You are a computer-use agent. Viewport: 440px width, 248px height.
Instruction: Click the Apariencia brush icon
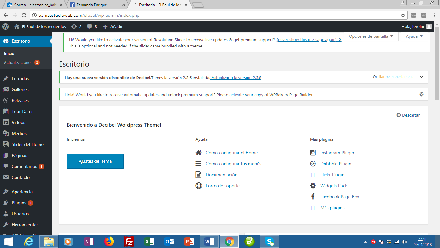click(5, 192)
